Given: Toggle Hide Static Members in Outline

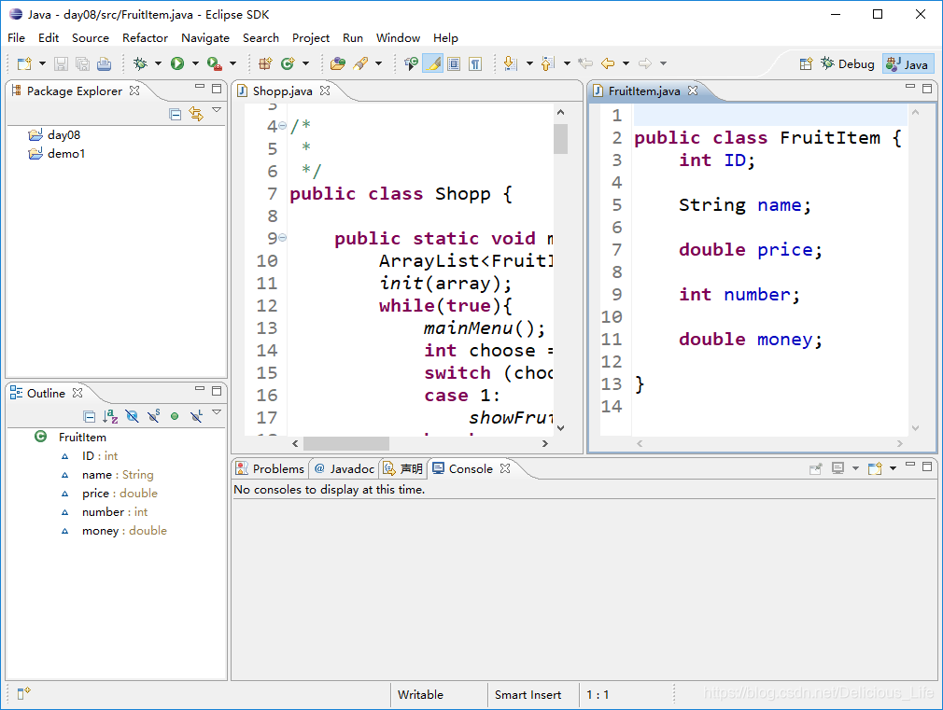Looking at the screenshot, I should 153,416.
